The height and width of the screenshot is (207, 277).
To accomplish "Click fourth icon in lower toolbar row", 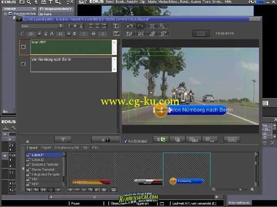I will tap(163, 34).
